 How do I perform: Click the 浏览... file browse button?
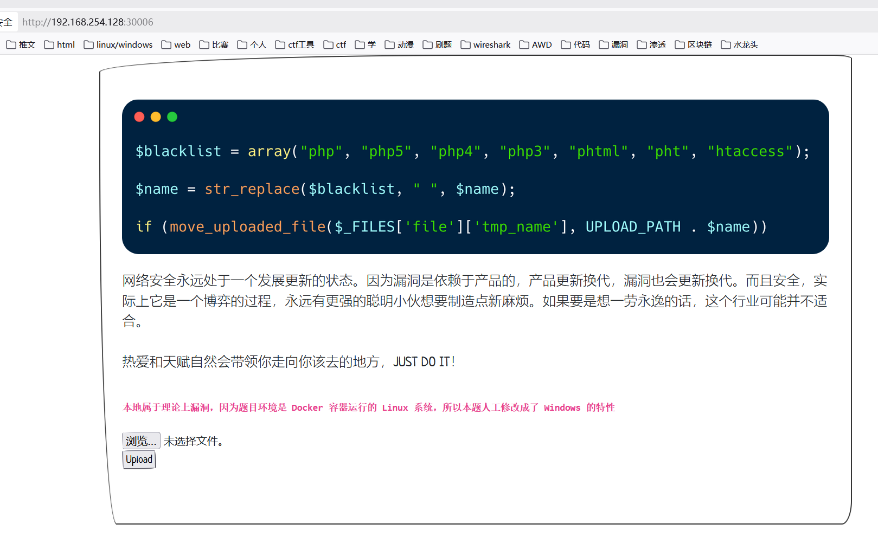(141, 441)
